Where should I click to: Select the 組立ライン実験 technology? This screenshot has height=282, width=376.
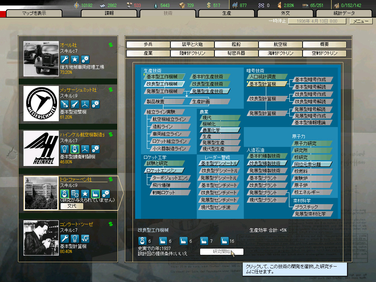tap(164, 112)
